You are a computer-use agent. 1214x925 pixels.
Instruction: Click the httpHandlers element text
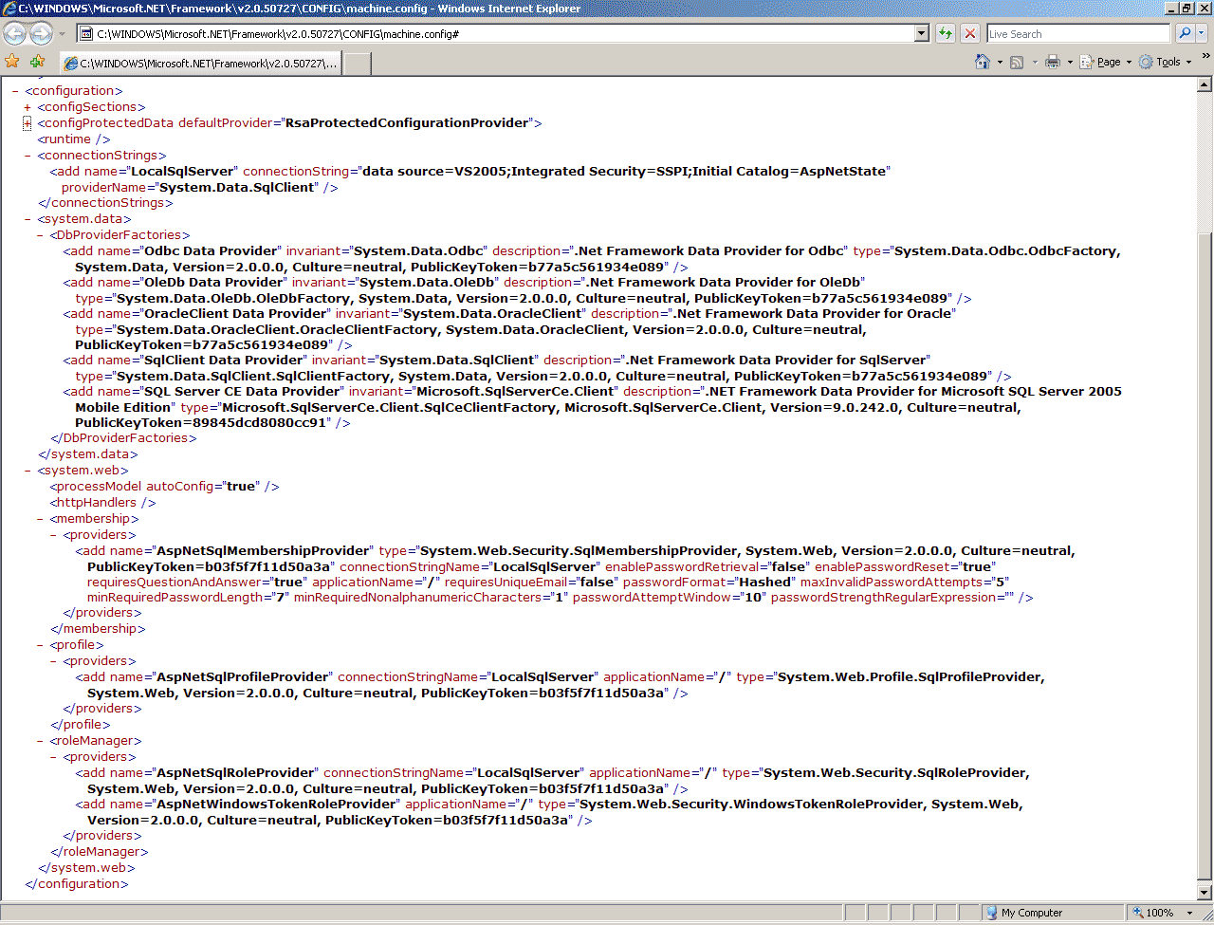click(102, 503)
